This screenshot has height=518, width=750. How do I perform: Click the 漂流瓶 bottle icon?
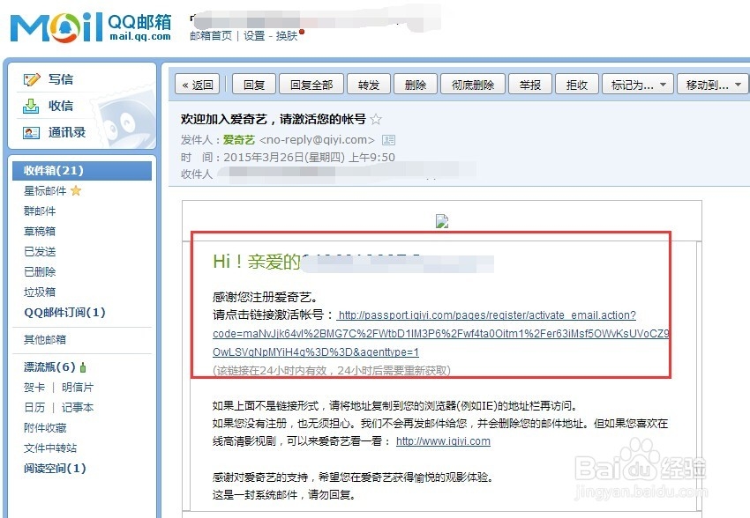[83, 367]
